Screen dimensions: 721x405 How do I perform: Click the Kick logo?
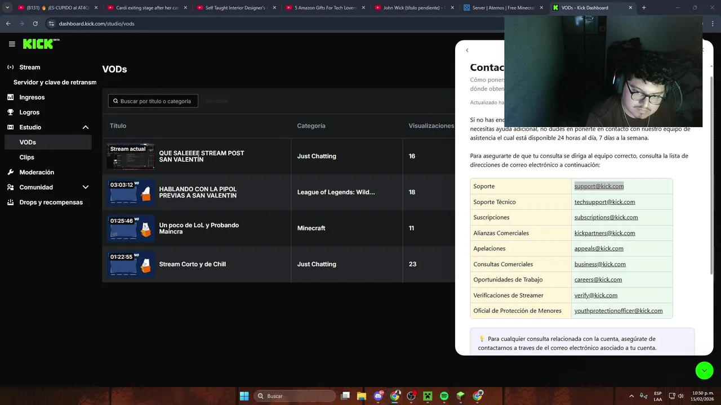pos(41,44)
